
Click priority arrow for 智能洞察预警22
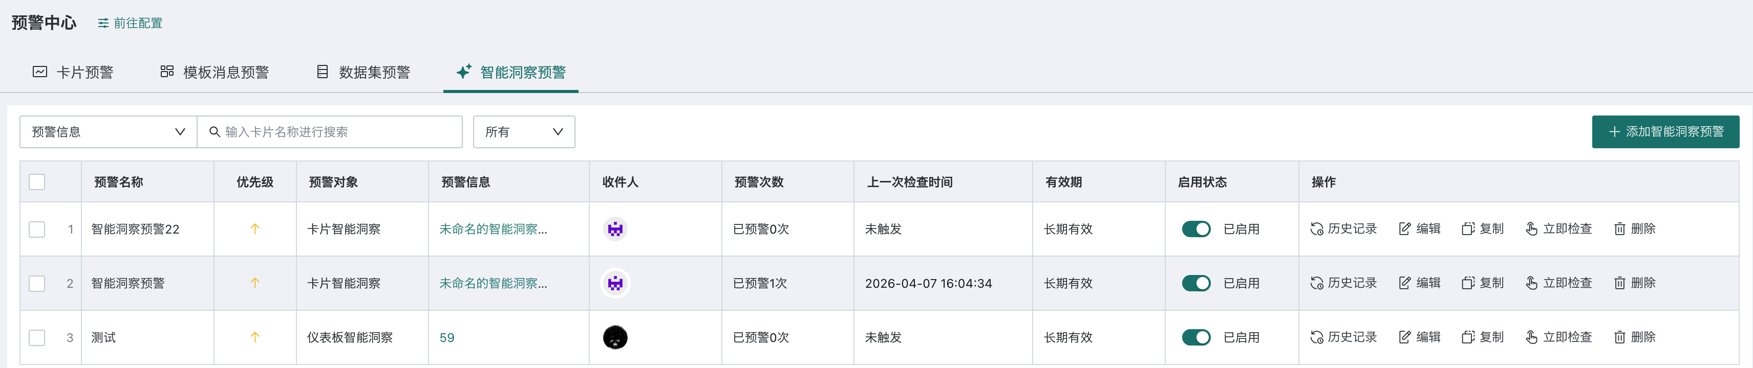(255, 229)
